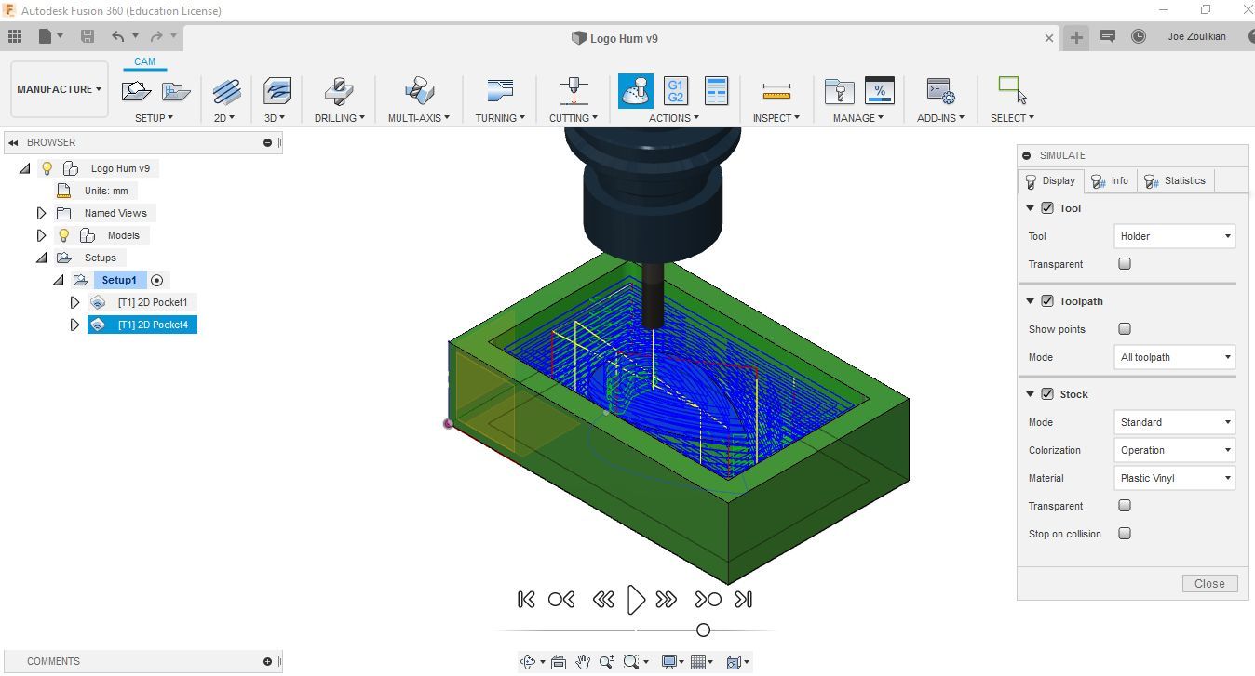The image size is (1255, 676).
Task: Open the File menu icon
Action: (x=46, y=36)
